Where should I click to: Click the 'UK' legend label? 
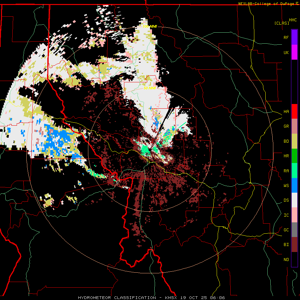(286, 52)
